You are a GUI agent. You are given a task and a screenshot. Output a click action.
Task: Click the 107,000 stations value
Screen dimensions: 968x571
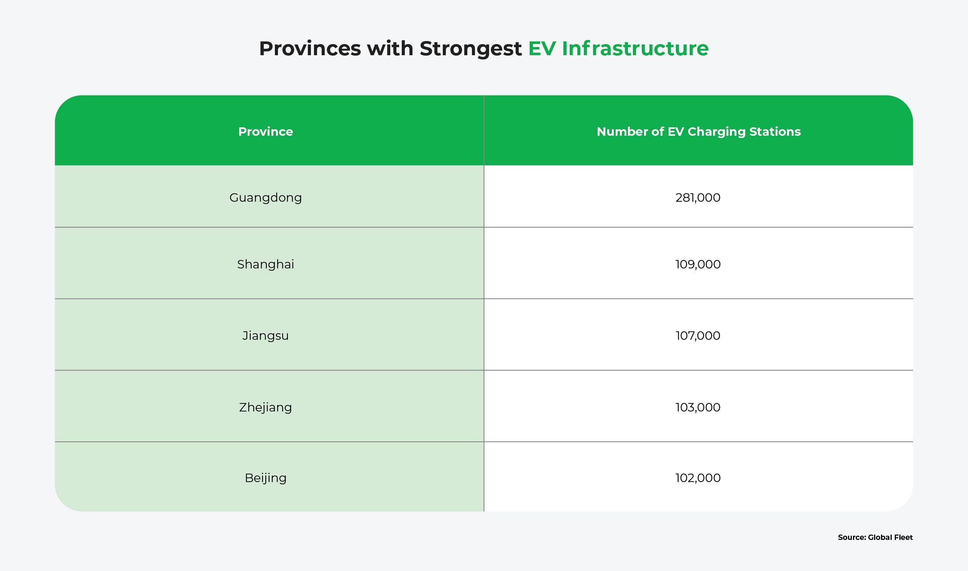point(698,336)
